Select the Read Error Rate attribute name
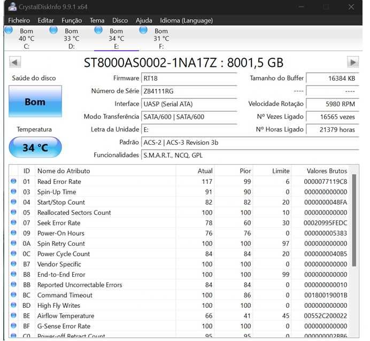The image size is (370, 341). coord(59,182)
